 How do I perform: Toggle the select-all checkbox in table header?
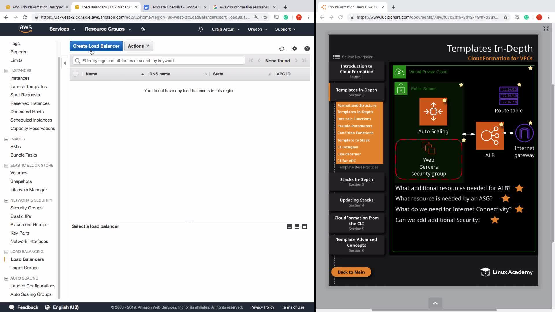coord(76,74)
